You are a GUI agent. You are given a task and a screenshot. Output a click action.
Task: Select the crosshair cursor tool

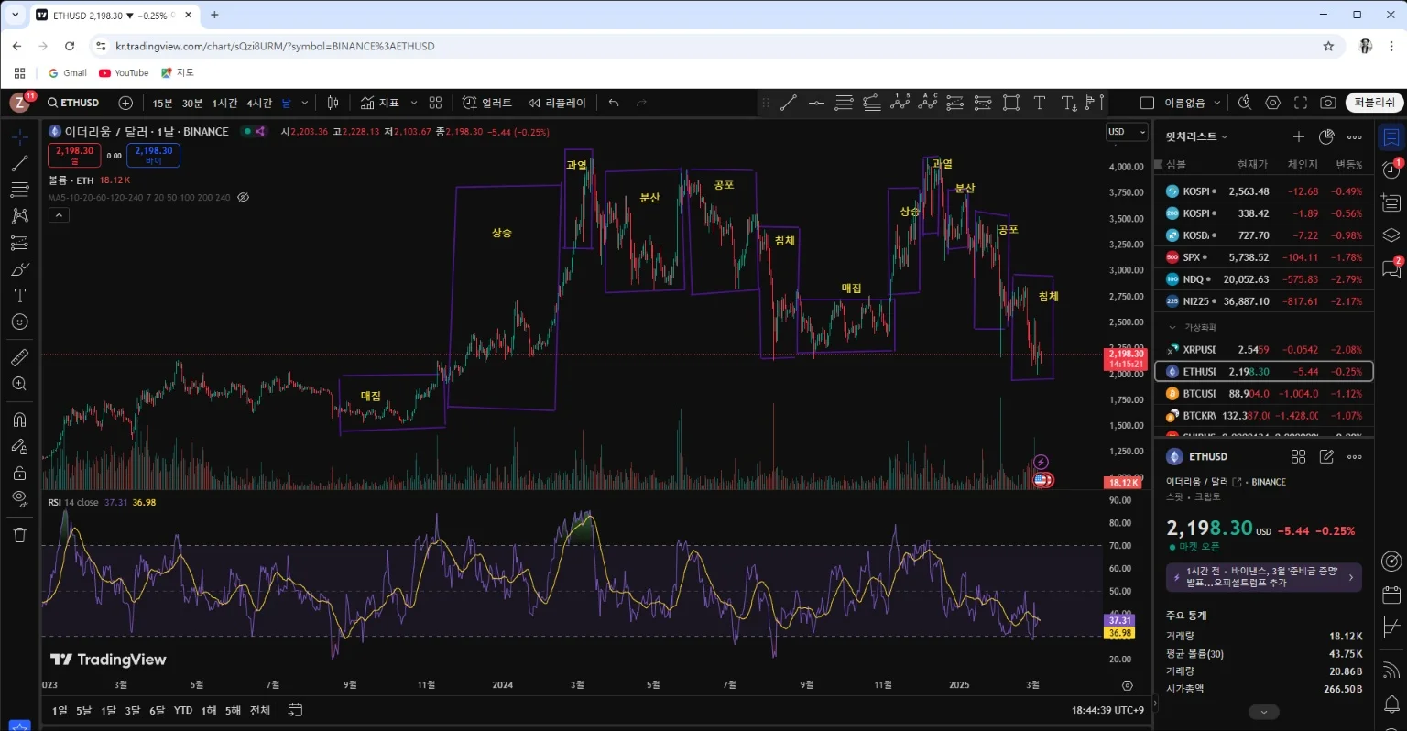19,136
